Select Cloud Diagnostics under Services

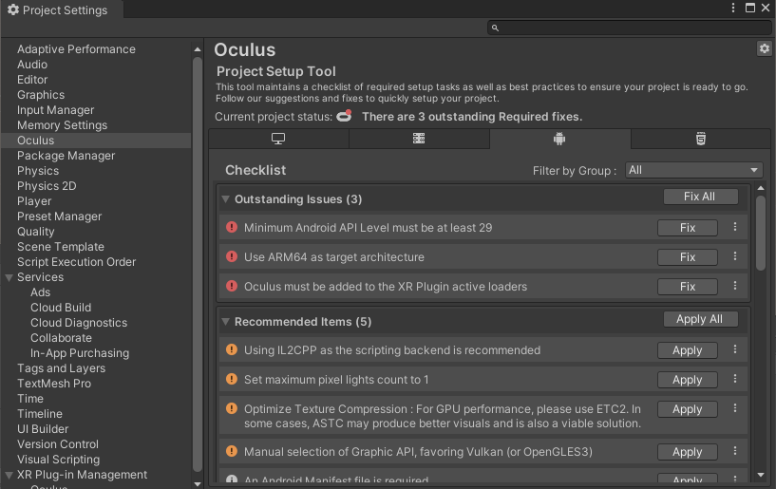point(79,323)
